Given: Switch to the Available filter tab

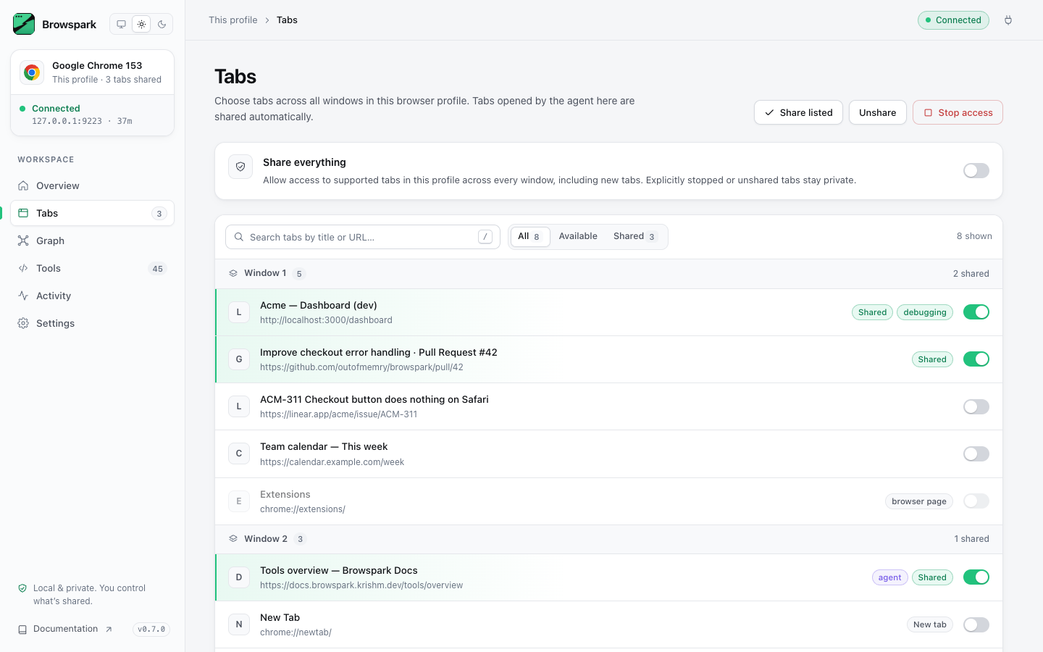Looking at the screenshot, I should (578, 237).
